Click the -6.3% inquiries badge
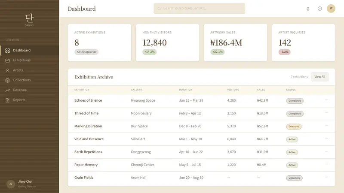This screenshot has width=344, height=193. click(x=284, y=52)
